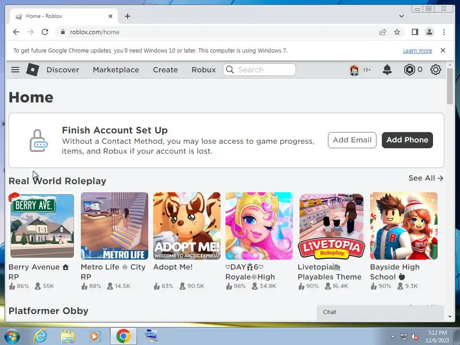Click the browser forward arrow
460x345 pixels.
31,32
